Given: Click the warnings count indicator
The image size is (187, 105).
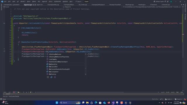Looking at the screenshot, I should point(19,92).
